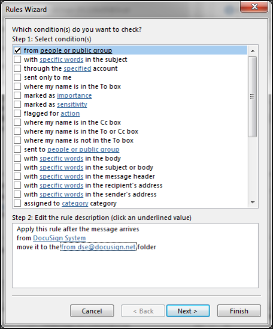Check 'assigned to category category' checkbox
The width and height of the screenshot is (273, 329).
(x=17, y=203)
